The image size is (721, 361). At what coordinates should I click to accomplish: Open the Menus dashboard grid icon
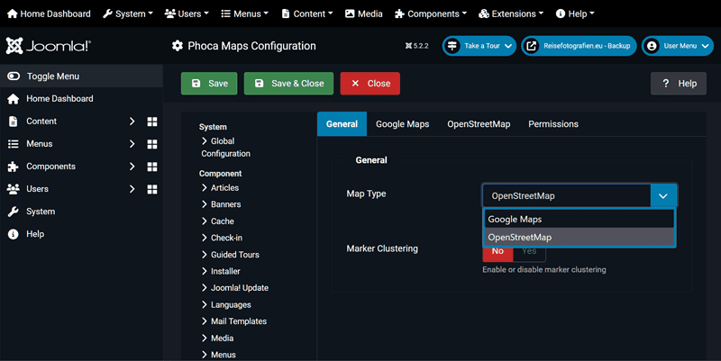pyautogui.click(x=152, y=144)
